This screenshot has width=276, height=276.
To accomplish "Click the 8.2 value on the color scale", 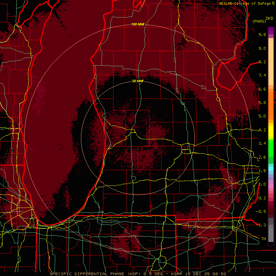I will 262,62.
